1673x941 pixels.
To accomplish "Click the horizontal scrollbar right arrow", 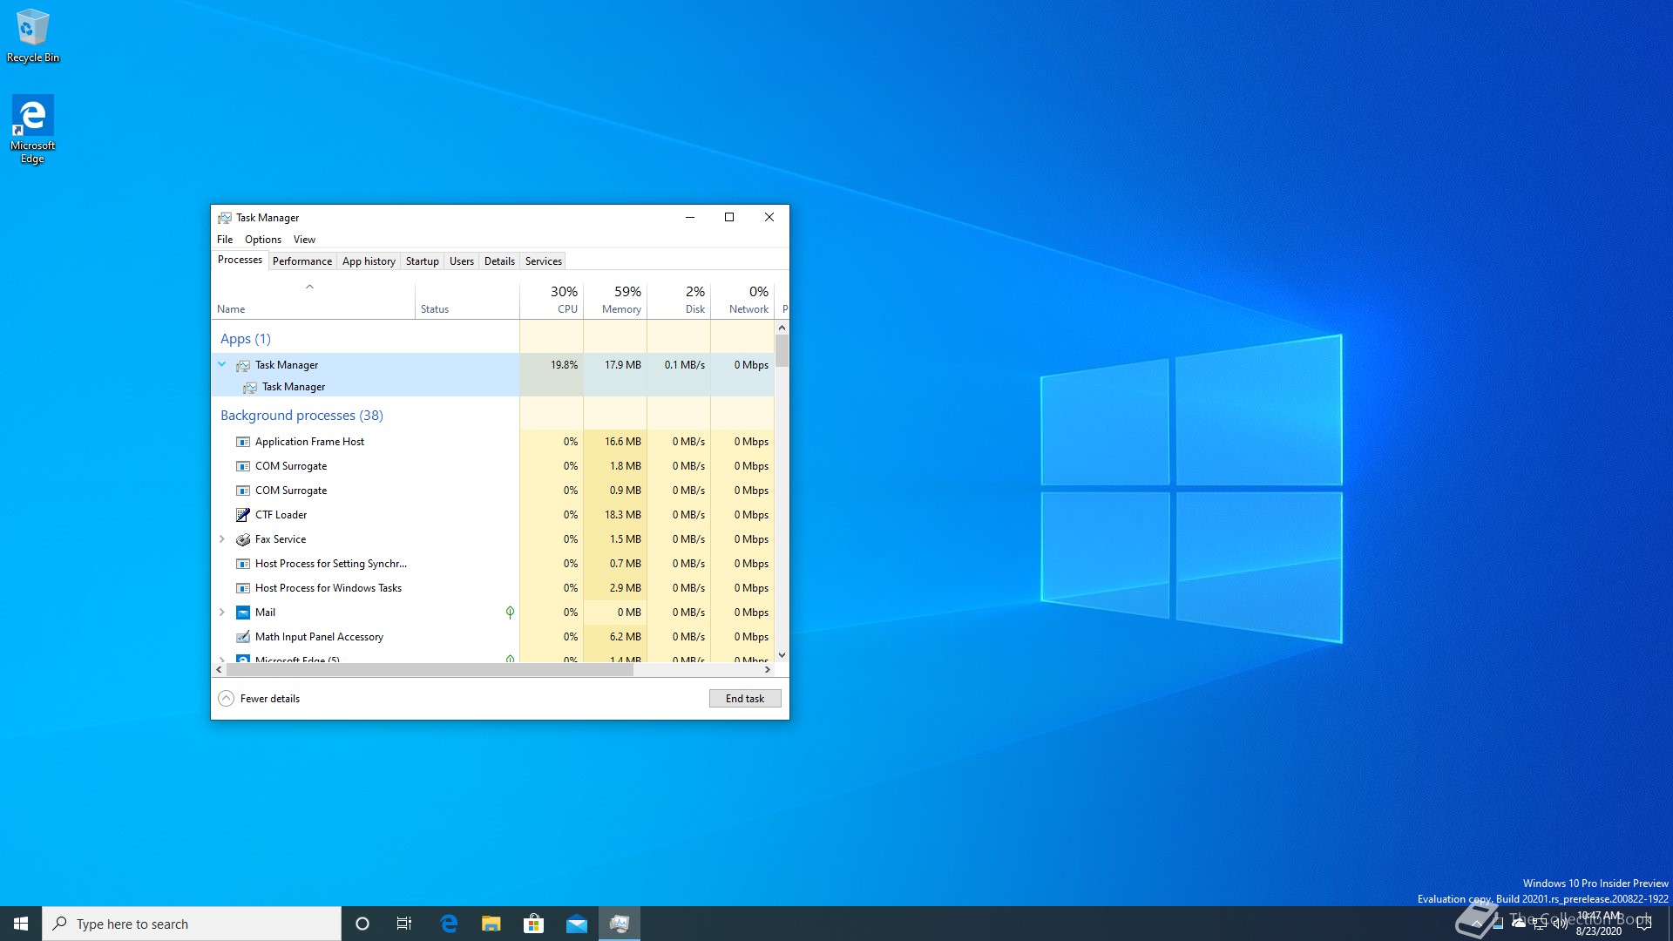I will pos(767,670).
